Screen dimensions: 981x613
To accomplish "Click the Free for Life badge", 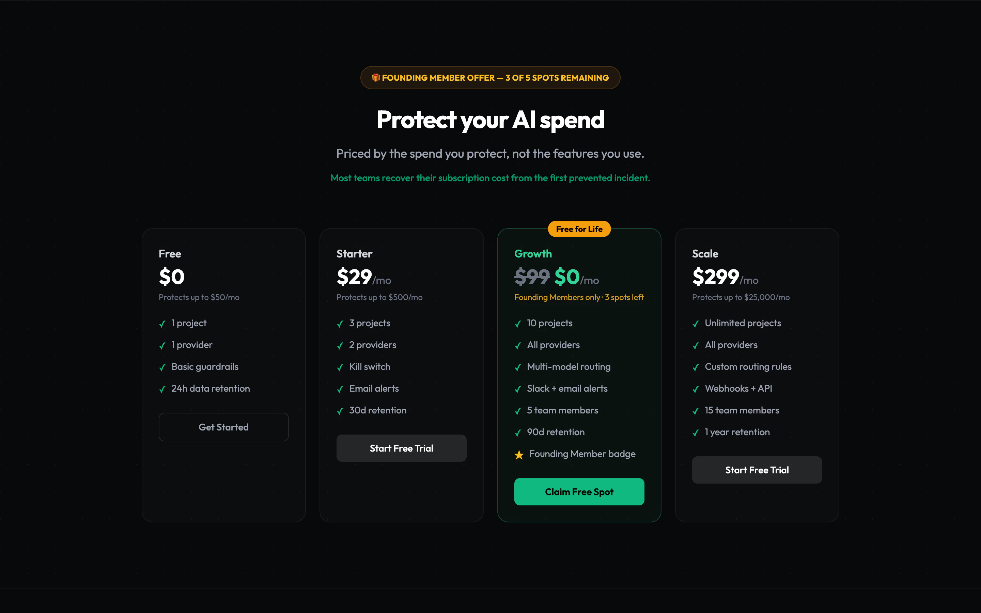I will pyautogui.click(x=579, y=229).
